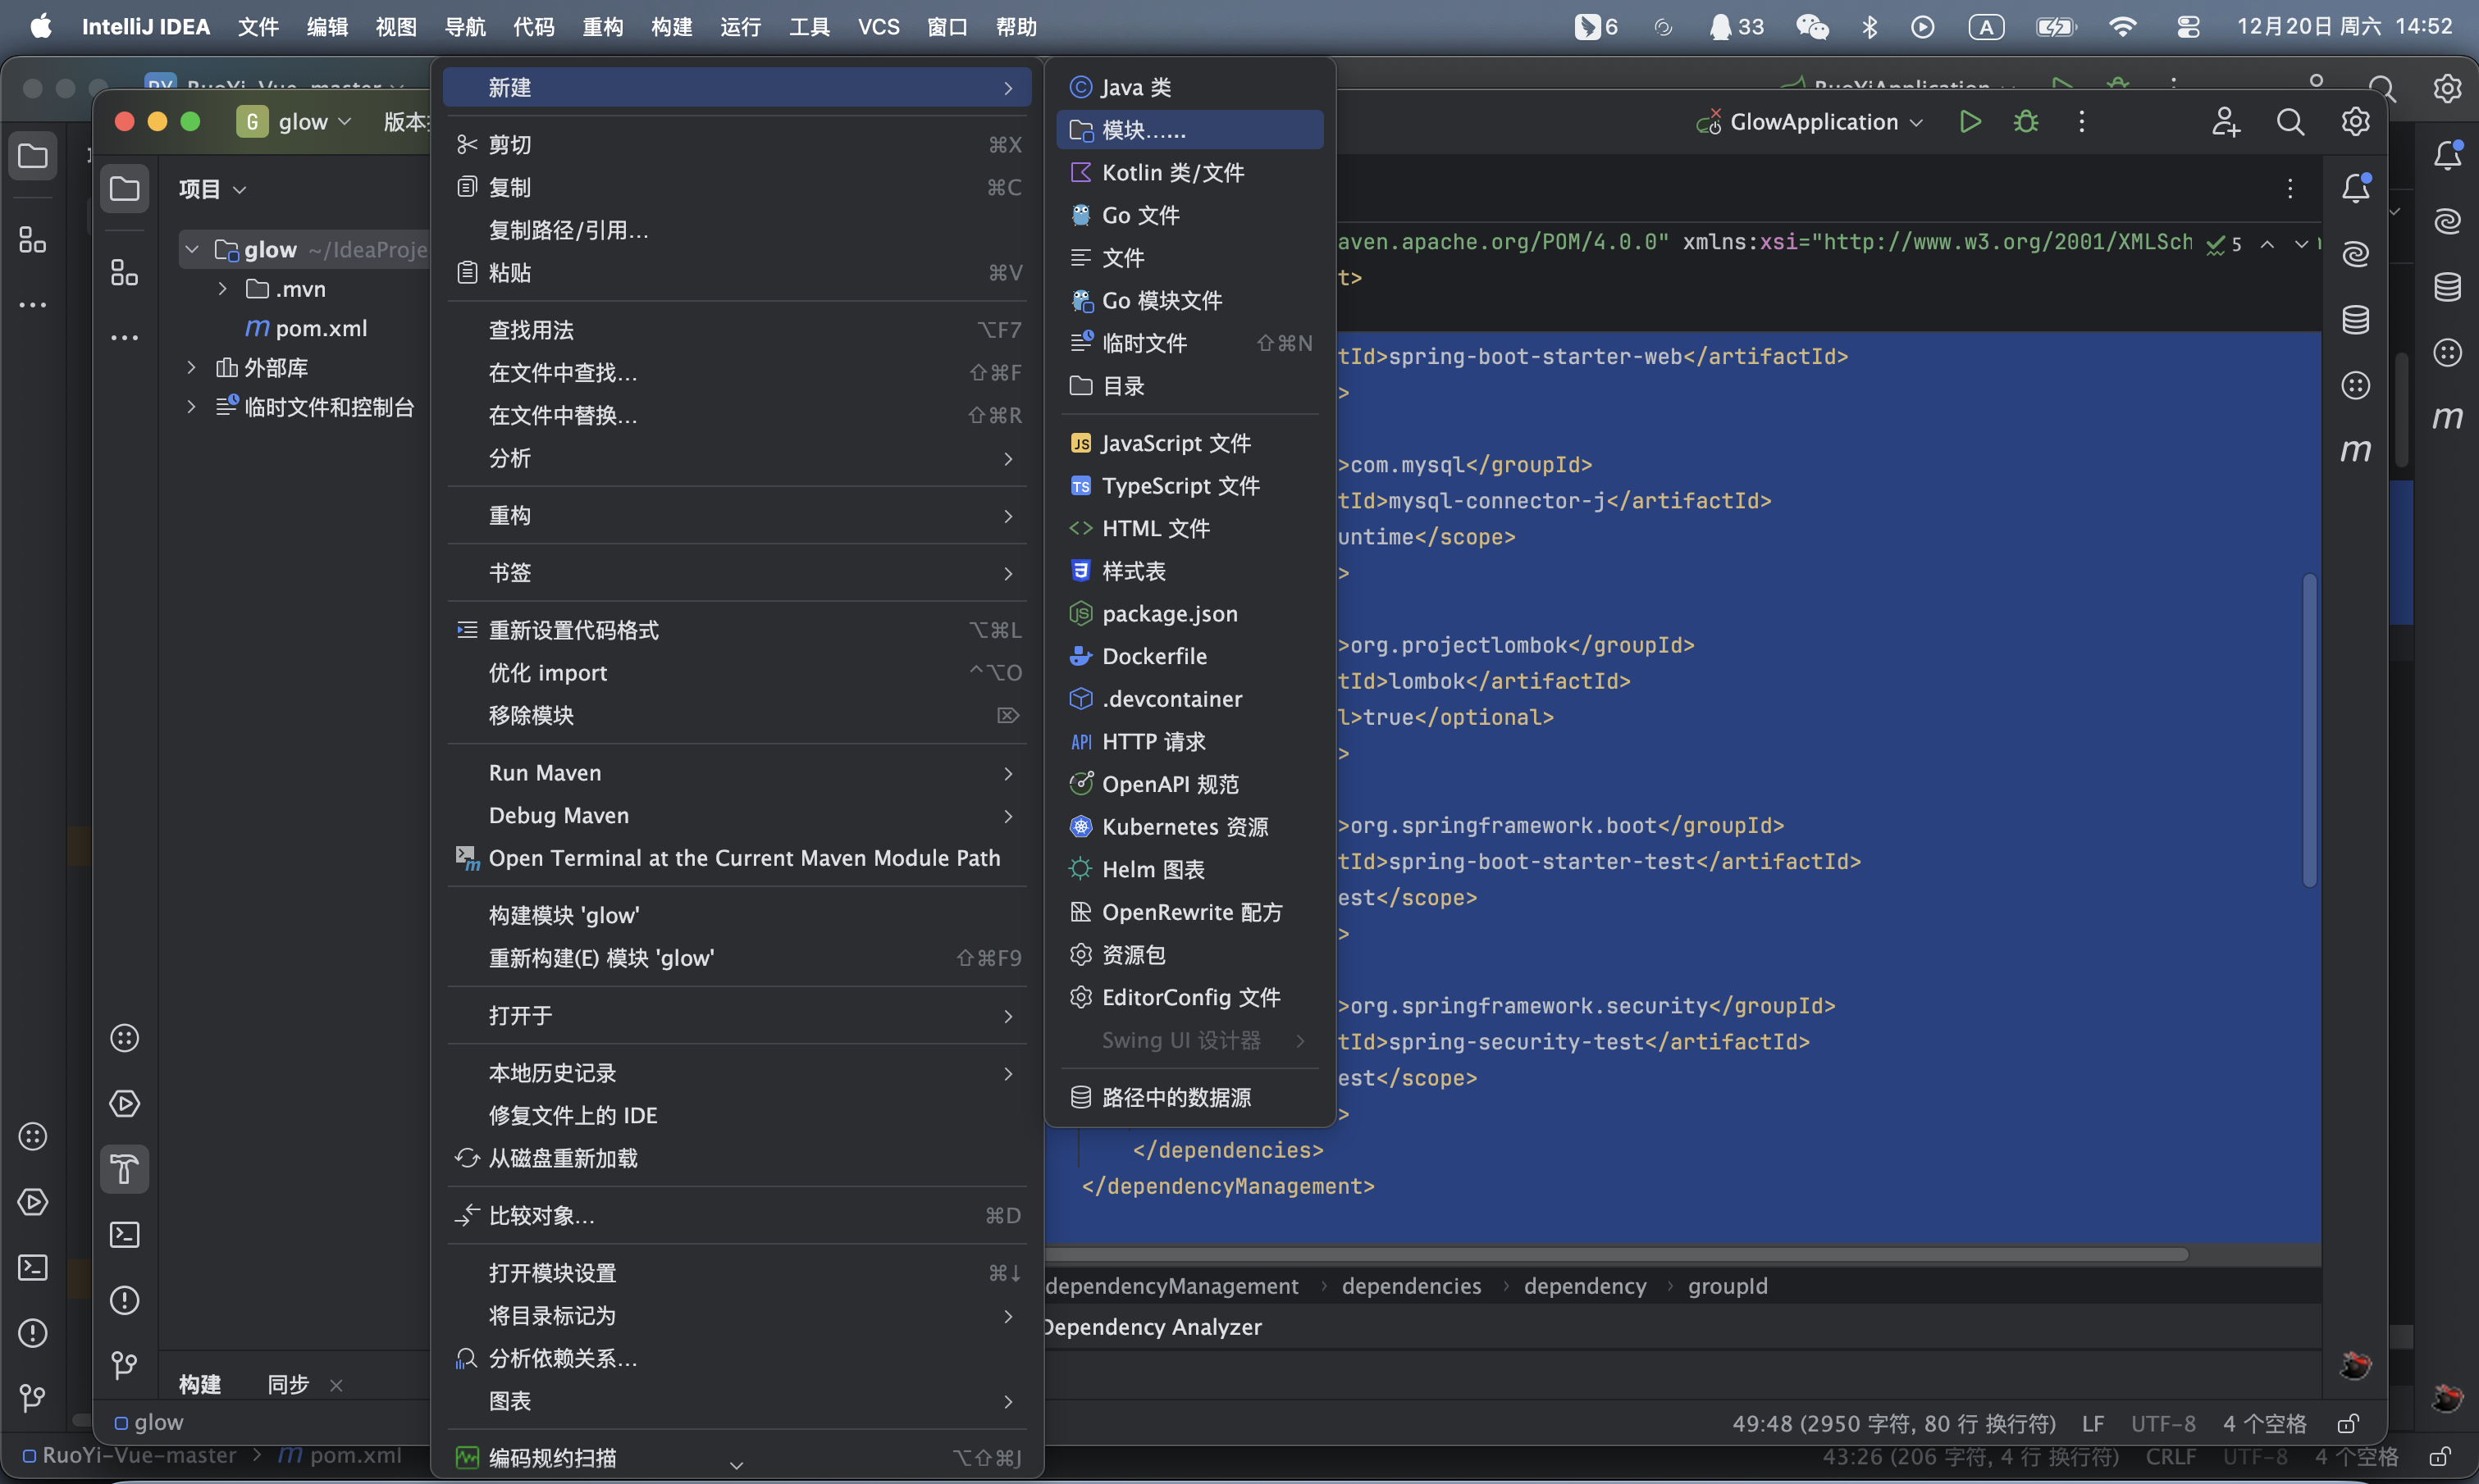Click the macOS Control Center toggle icon

point(2188,27)
